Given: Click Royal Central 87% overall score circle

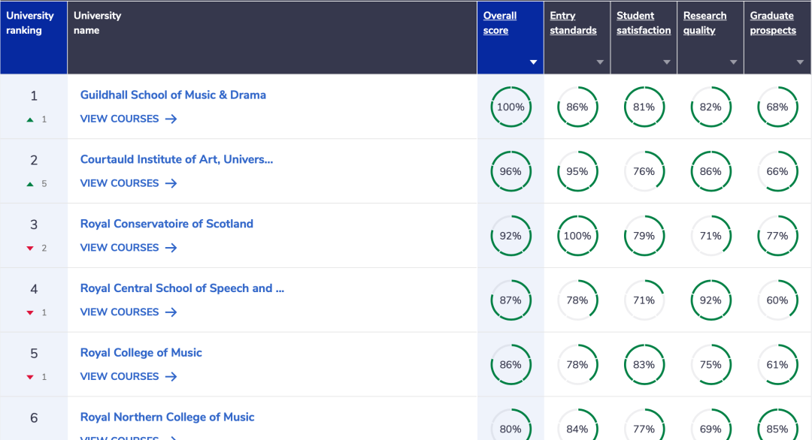Looking at the screenshot, I should click(511, 300).
